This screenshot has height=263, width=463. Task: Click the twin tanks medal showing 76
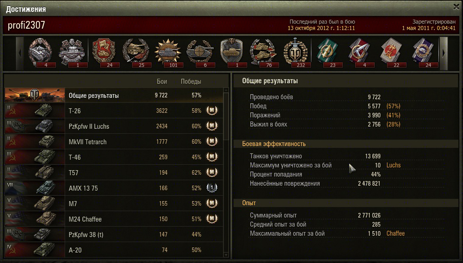[264, 52]
